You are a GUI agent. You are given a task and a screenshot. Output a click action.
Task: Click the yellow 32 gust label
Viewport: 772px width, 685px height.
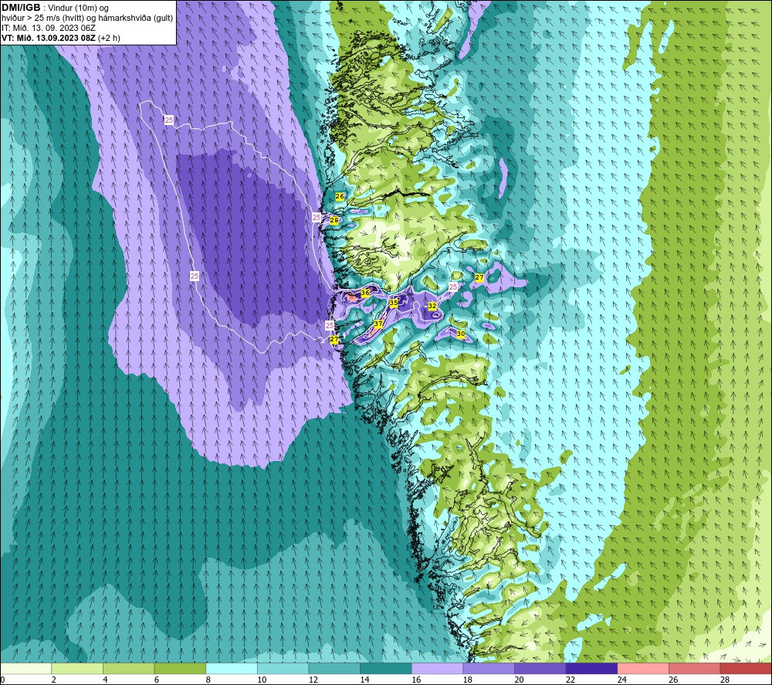432,306
